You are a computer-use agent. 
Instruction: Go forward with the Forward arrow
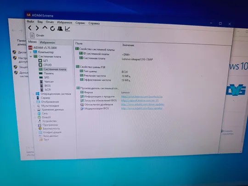pyautogui.click(x=37, y=28)
